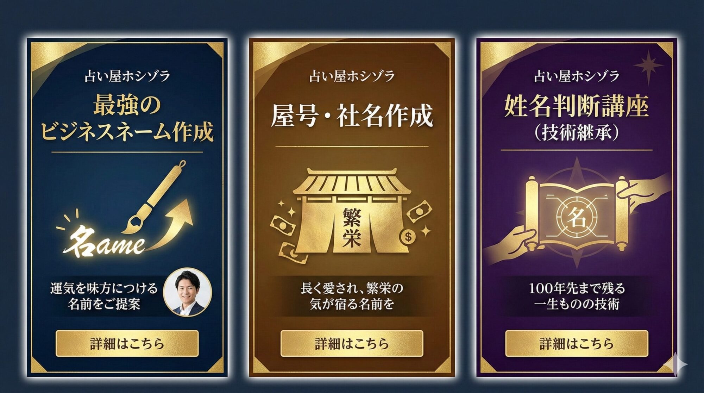Click the 長く愛され、繁栄の caption text
This screenshot has height=393, width=704.
point(352,288)
